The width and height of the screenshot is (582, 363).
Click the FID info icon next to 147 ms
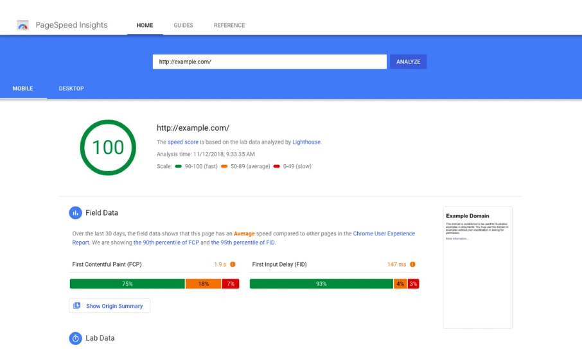click(412, 264)
